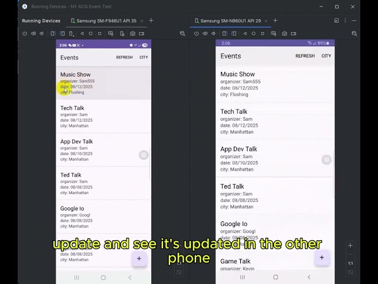The image size is (378, 284).
Task: Close the Samsung SM-N960U1 API 29 tab
Action: (x=266, y=21)
